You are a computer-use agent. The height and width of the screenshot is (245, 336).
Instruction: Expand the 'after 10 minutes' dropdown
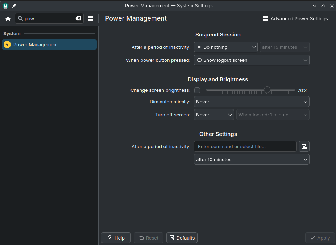point(252,160)
